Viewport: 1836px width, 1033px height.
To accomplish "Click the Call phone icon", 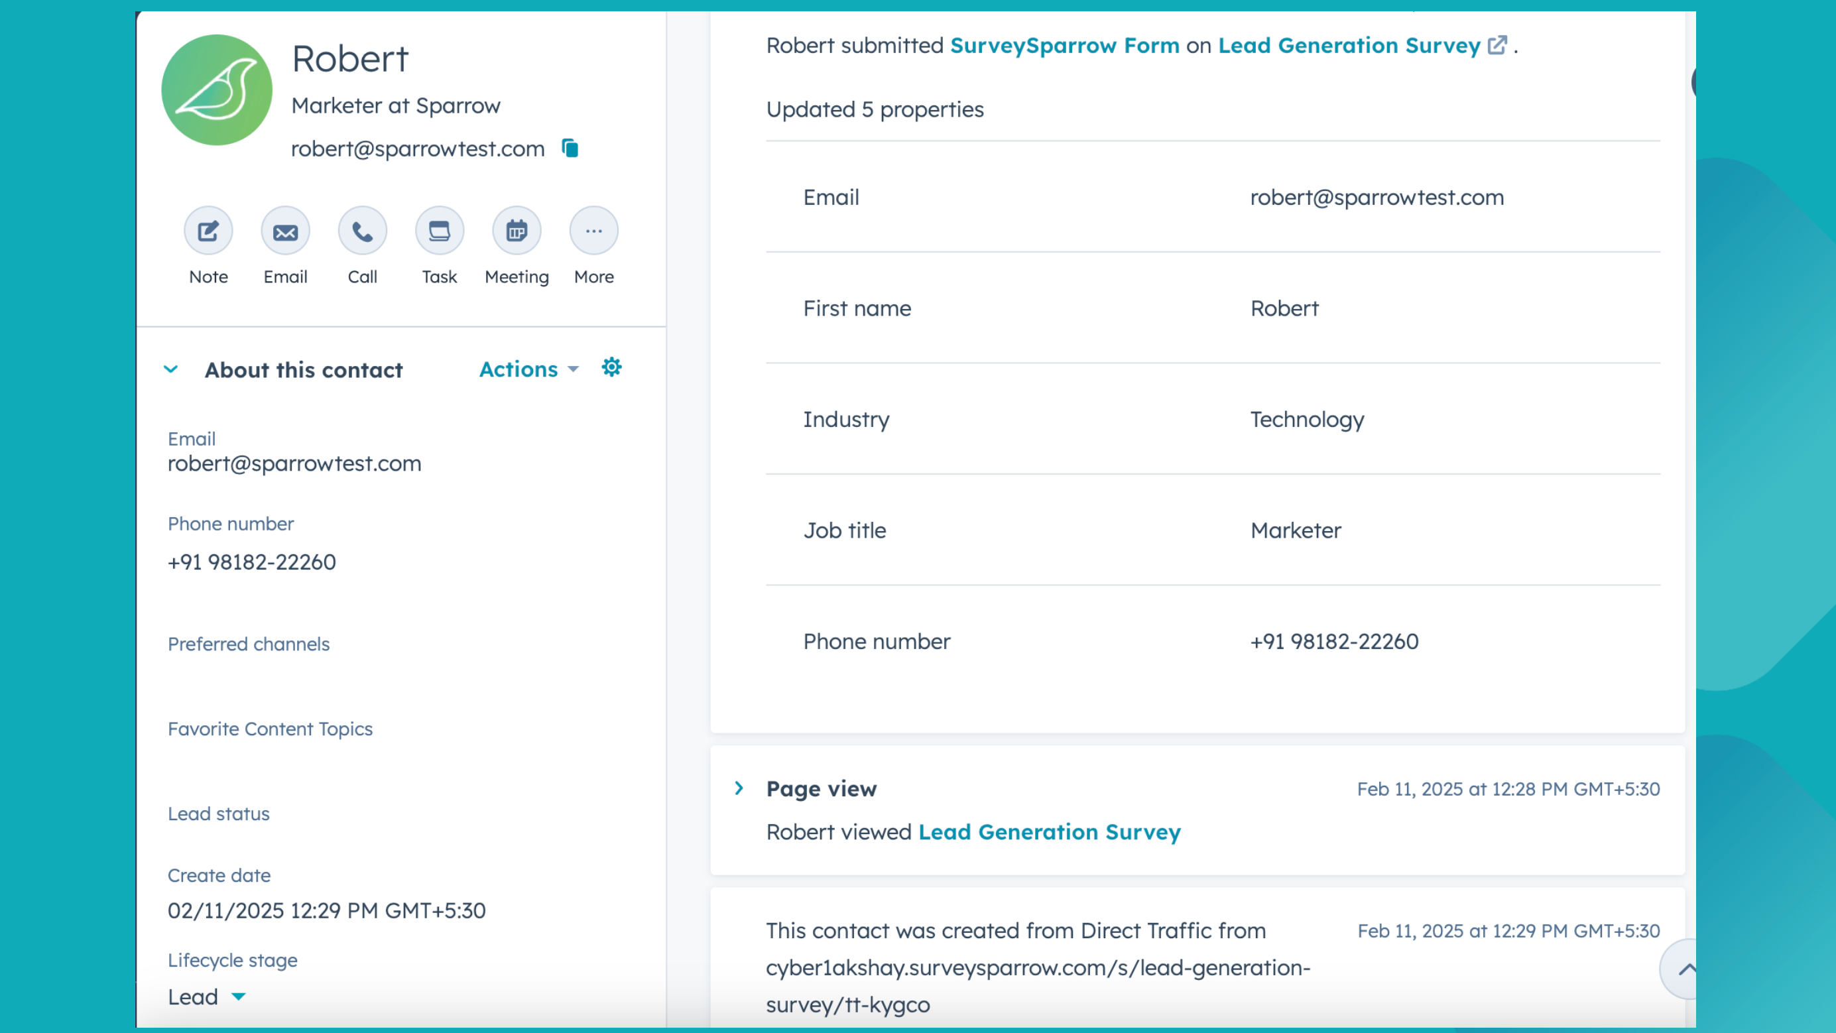I will tap(362, 231).
